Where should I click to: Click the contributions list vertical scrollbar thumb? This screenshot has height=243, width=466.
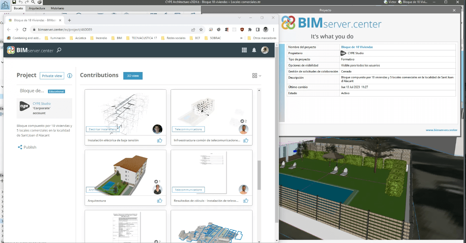click(259, 175)
